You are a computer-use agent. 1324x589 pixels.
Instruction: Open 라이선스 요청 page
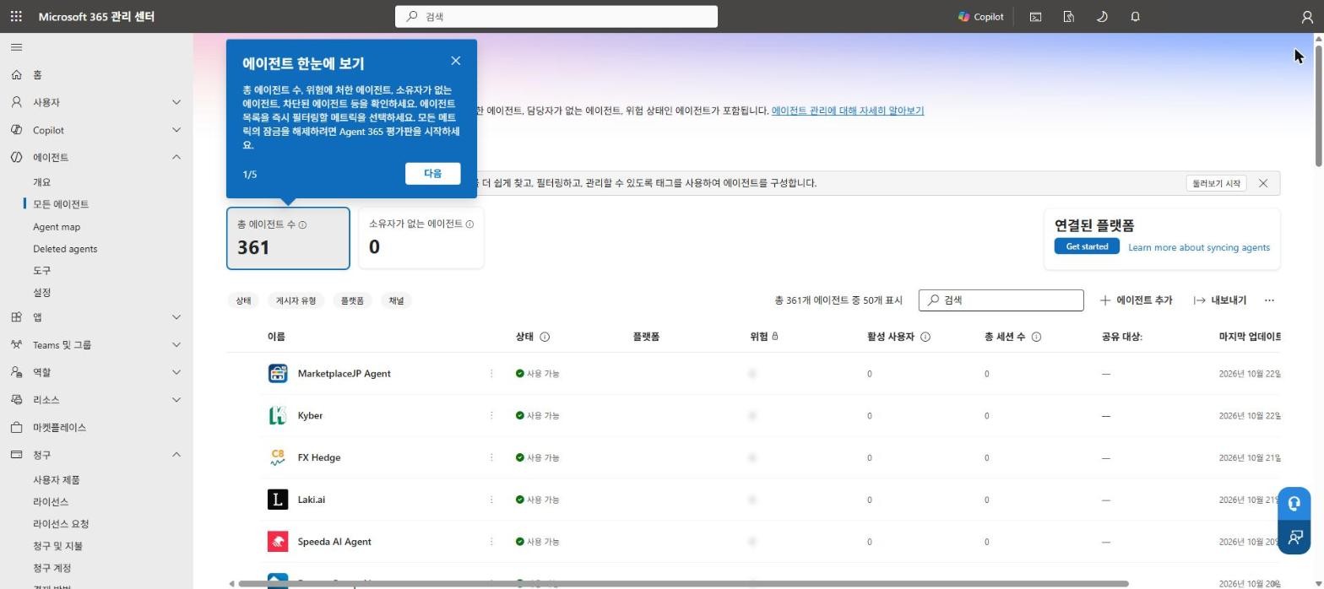pos(61,524)
